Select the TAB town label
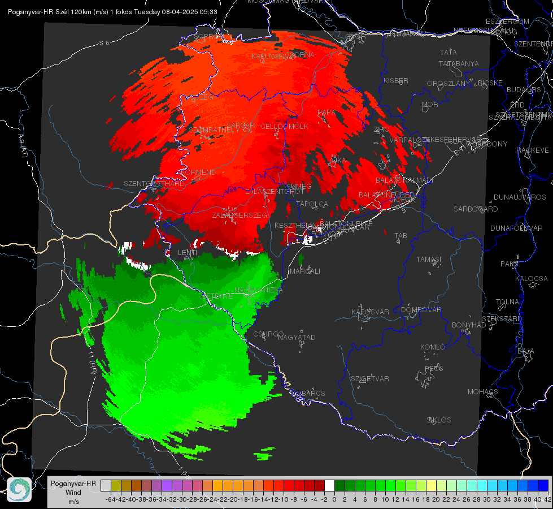The width and height of the screenshot is (553, 509). pyautogui.click(x=400, y=236)
